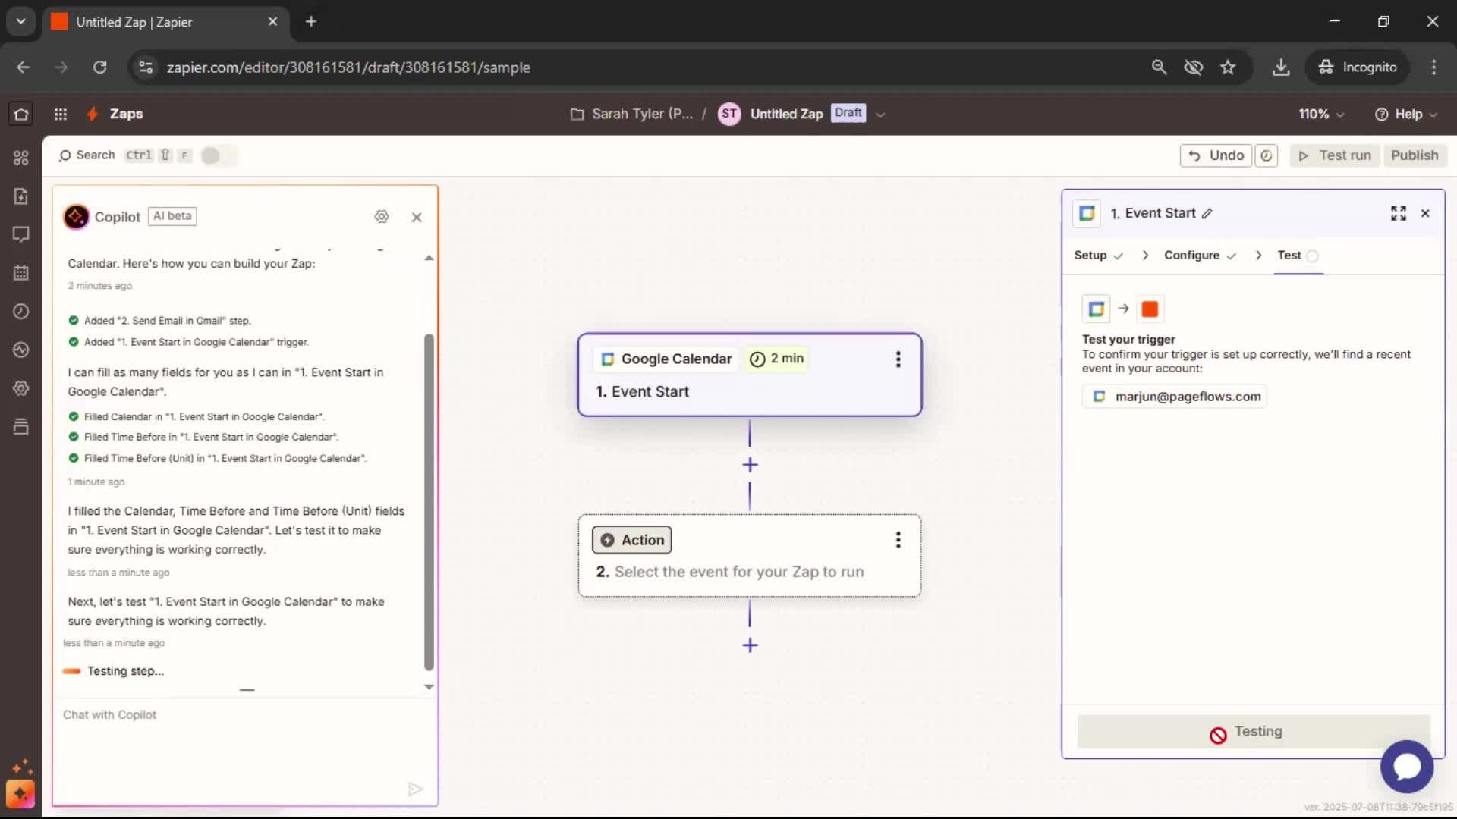Open the dashboard icon in left sidebar
This screenshot has width=1457, height=819.
[x=21, y=158]
